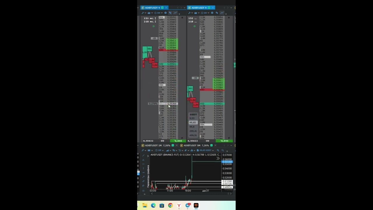This screenshot has height=210, width=373.
Task: Open settings wrench in left AIXBTUSDT 9 panel
Action: 143,13
